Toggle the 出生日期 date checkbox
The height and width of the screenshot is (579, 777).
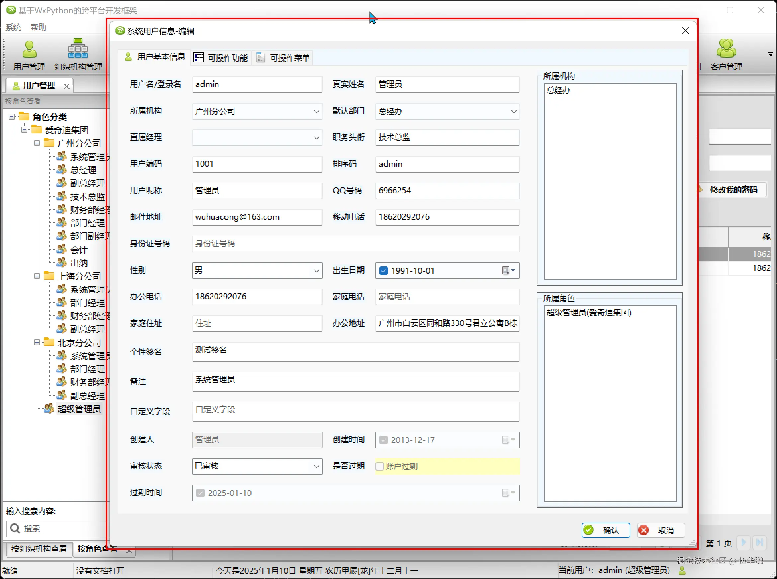pyautogui.click(x=384, y=271)
